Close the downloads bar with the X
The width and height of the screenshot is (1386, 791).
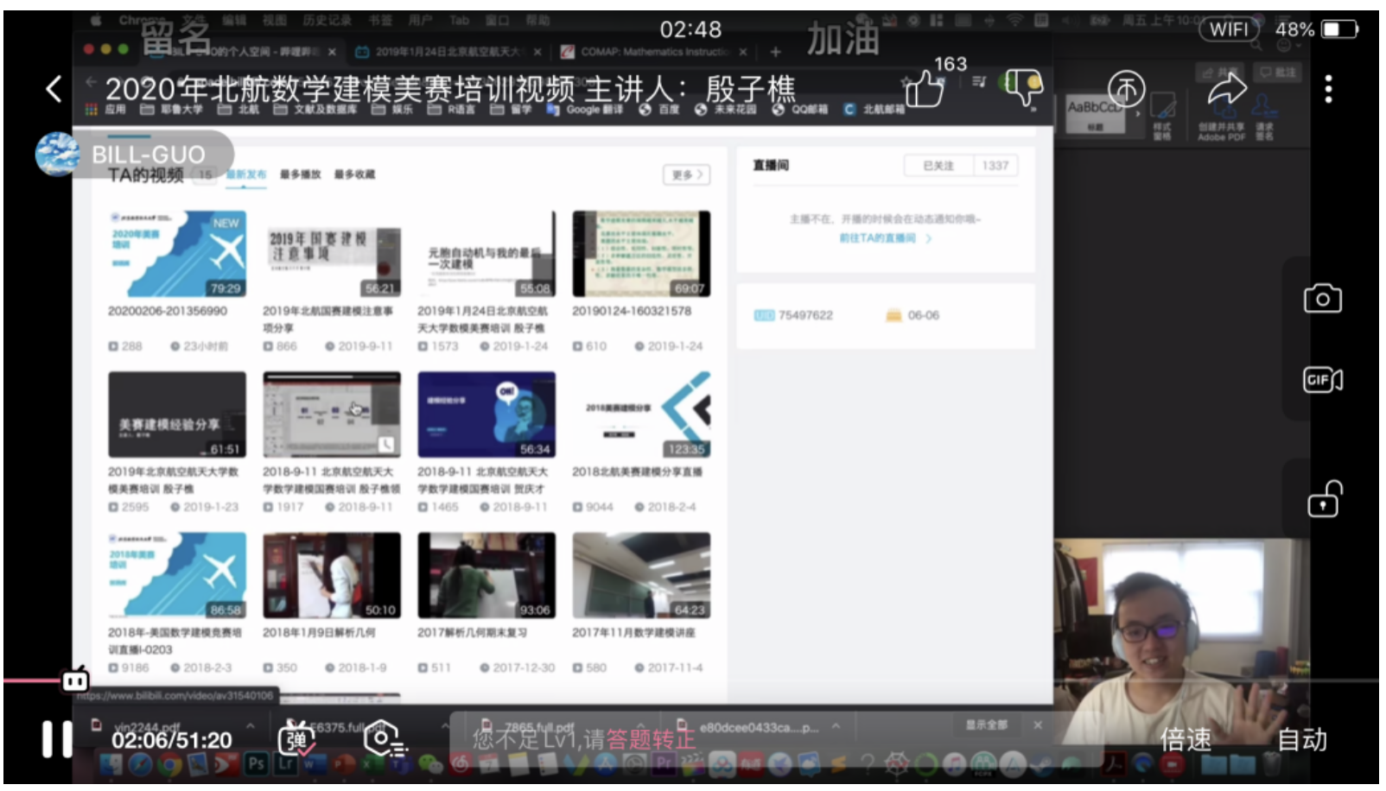pyautogui.click(x=1038, y=725)
